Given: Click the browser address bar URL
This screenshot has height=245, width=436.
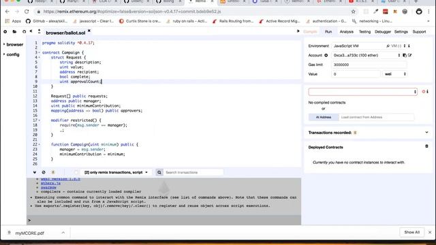Looking at the screenshot, I should pyautogui.click(x=132, y=12).
